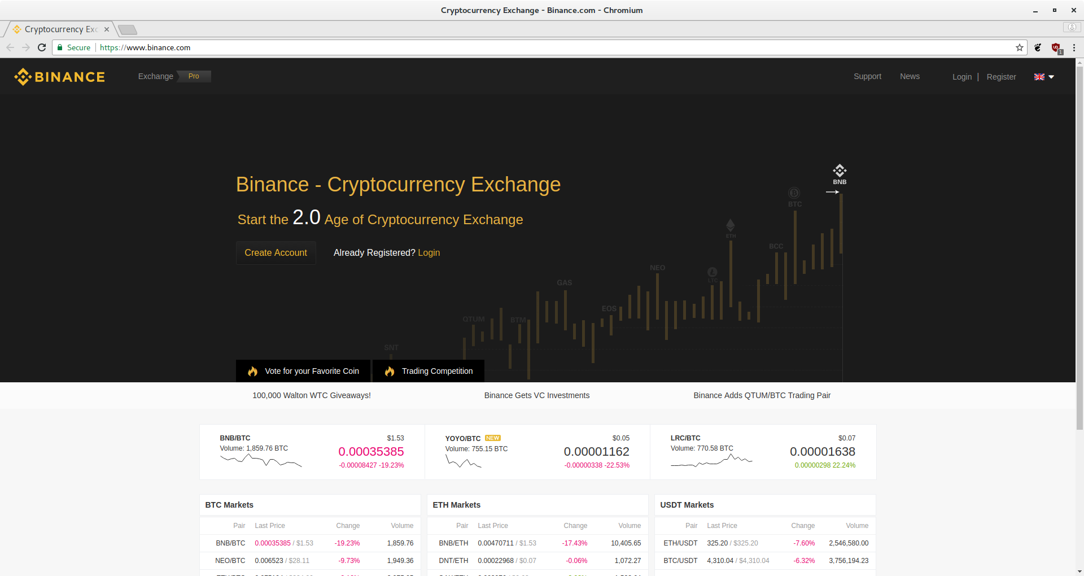Close the Cryptocurrency Exchange browser tab
1084x576 pixels.
coord(107,29)
